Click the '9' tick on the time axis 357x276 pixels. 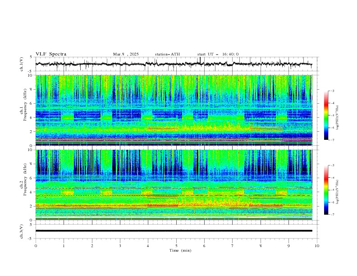coord(288,246)
